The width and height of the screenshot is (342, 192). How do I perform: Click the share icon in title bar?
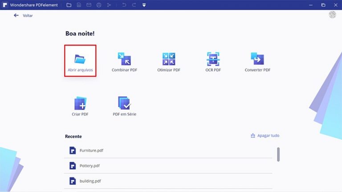[x=109, y=5]
